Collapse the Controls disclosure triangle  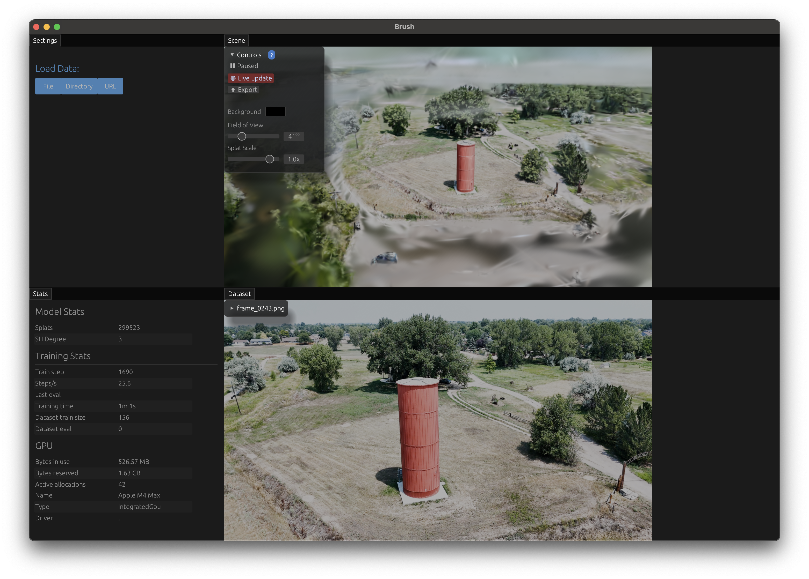232,55
